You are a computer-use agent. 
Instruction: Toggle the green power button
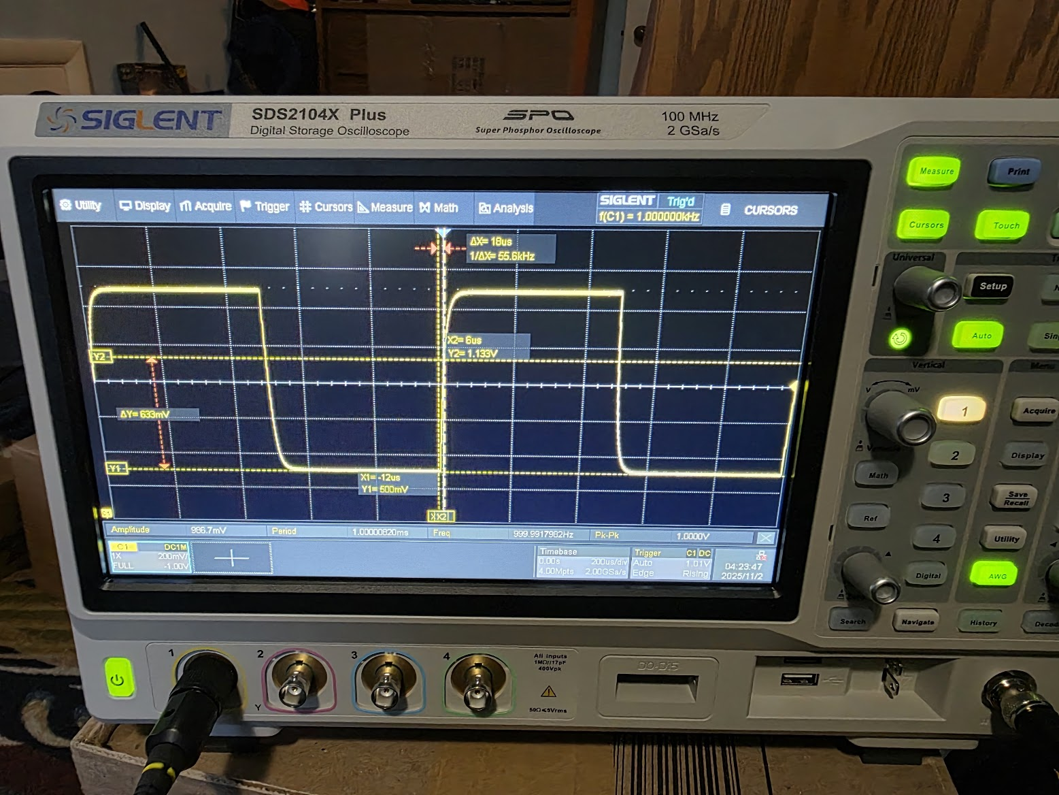pyautogui.click(x=118, y=679)
